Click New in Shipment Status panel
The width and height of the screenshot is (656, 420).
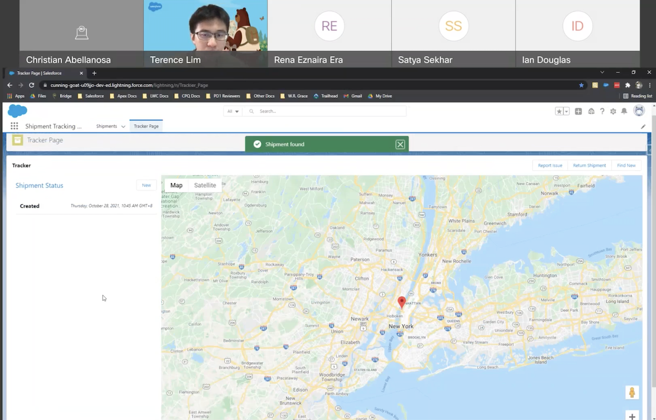point(146,185)
